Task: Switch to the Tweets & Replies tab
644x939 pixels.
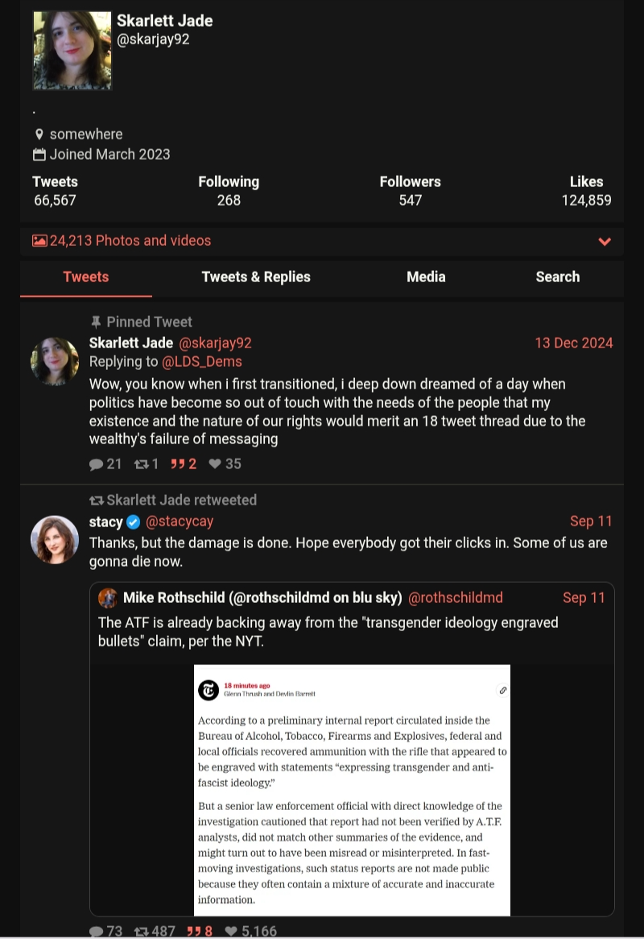Action: coord(256,276)
